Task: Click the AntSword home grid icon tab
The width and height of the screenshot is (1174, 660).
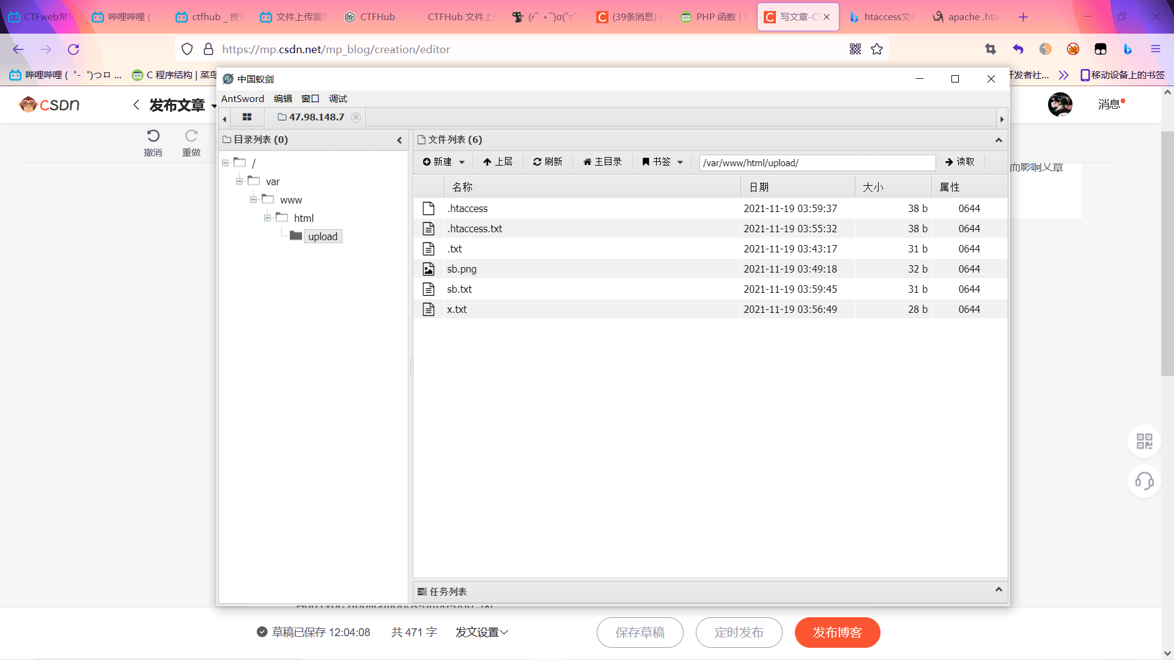Action: [247, 117]
